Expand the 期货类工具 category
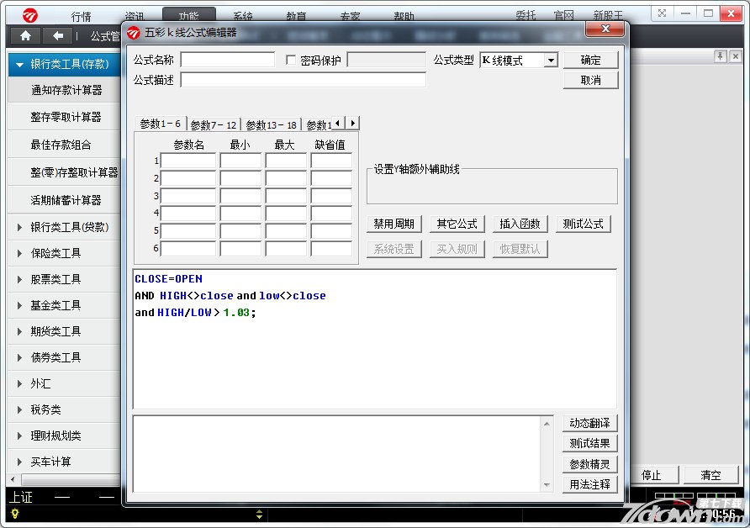The height and width of the screenshot is (528, 750). click(x=19, y=331)
